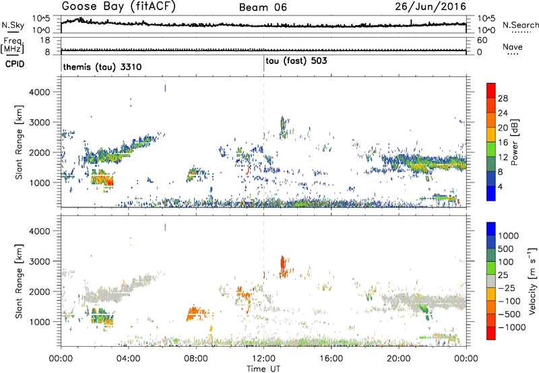This screenshot has height=373, width=539.
Task: Pick the gray segment of velocity colorbar
Action: pyautogui.click(x=491, y=281)
